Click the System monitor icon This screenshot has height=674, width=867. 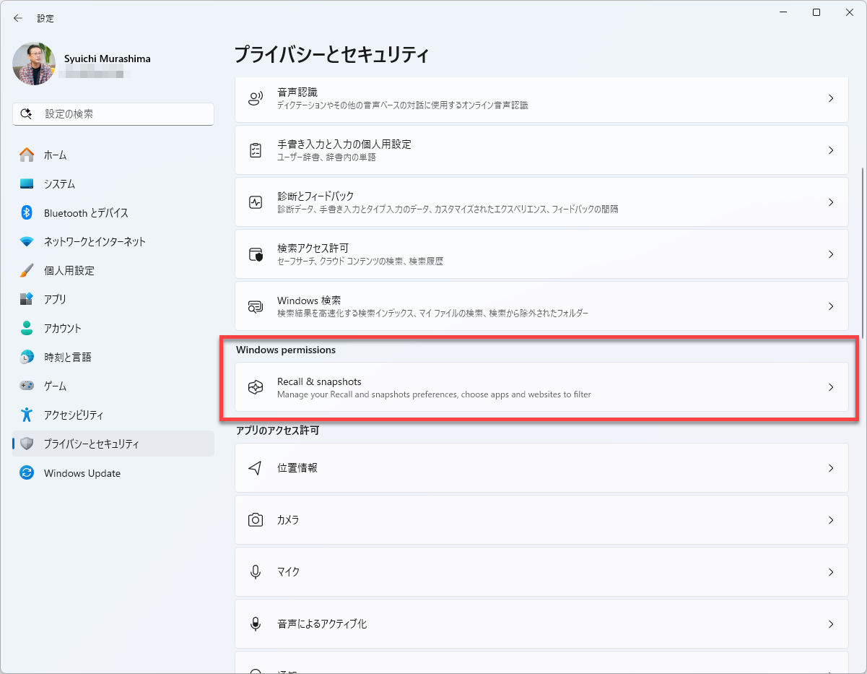coord(27,183)
